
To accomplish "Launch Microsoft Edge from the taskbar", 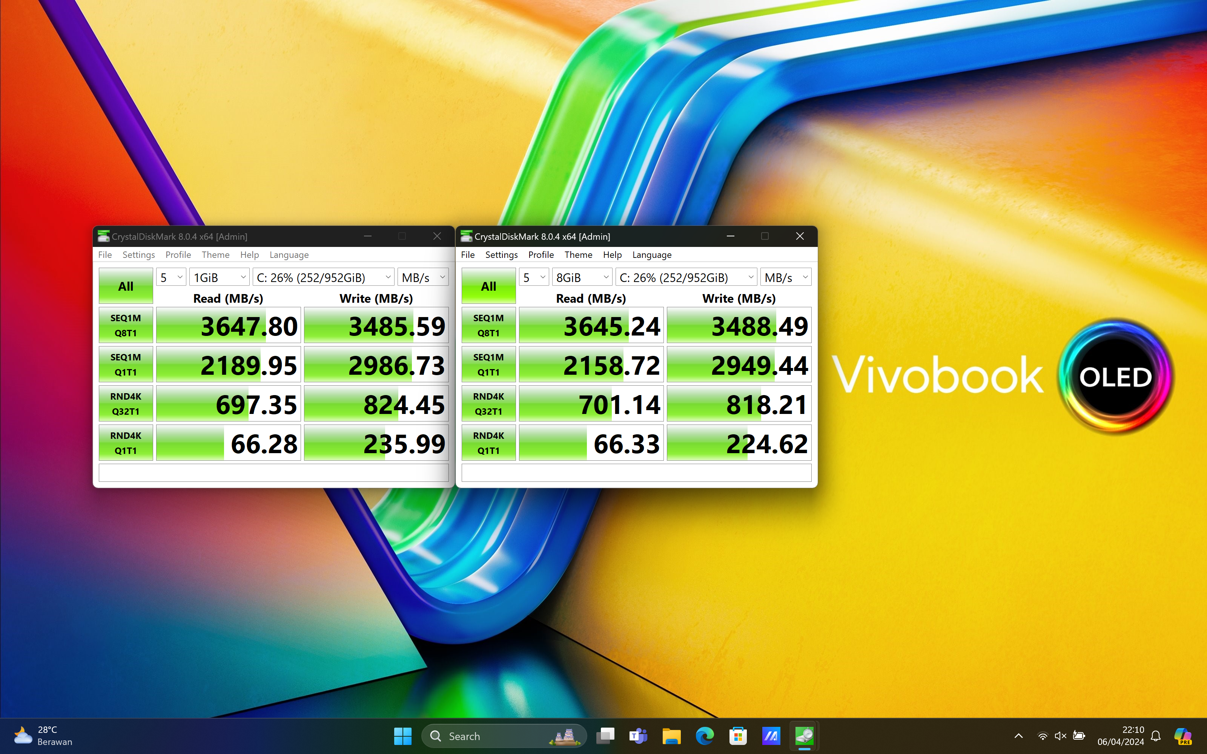I will pyautogui.click(x=704, y=736).
